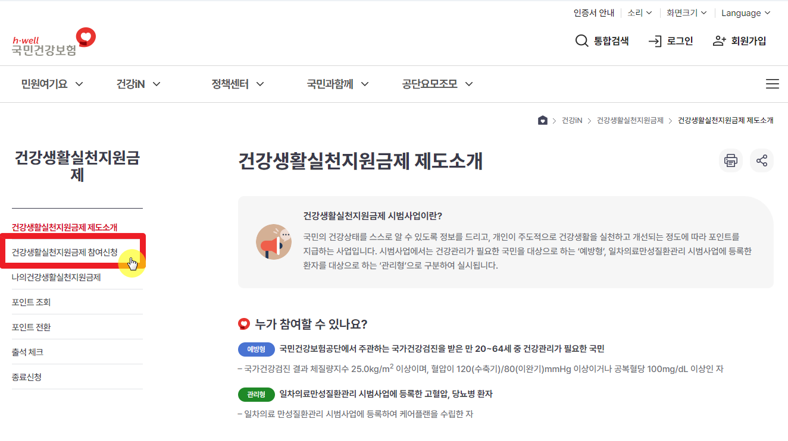Image resolution: width=788 pixels, height=441 pixels.
Task: Click the print icon
Action: (x=730, y=160)
